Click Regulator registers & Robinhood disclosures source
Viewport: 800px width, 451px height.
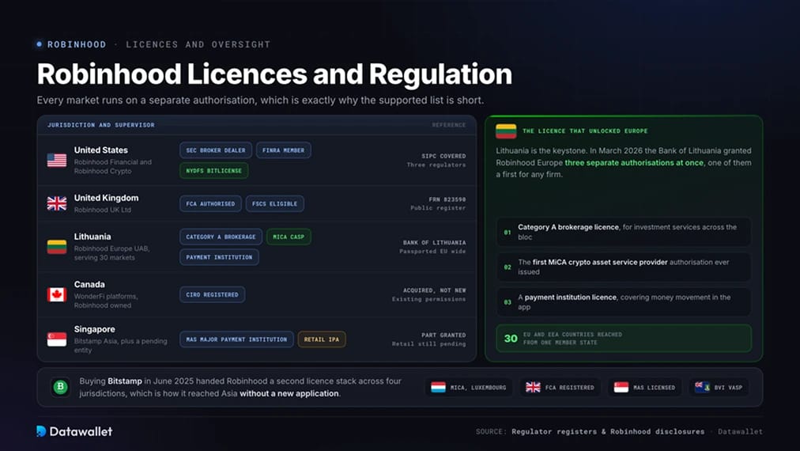[608, 431]
